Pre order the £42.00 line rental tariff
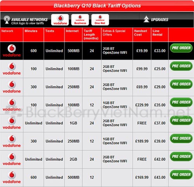Viewport: 194px width, 187px height. [x=181, y=156]
